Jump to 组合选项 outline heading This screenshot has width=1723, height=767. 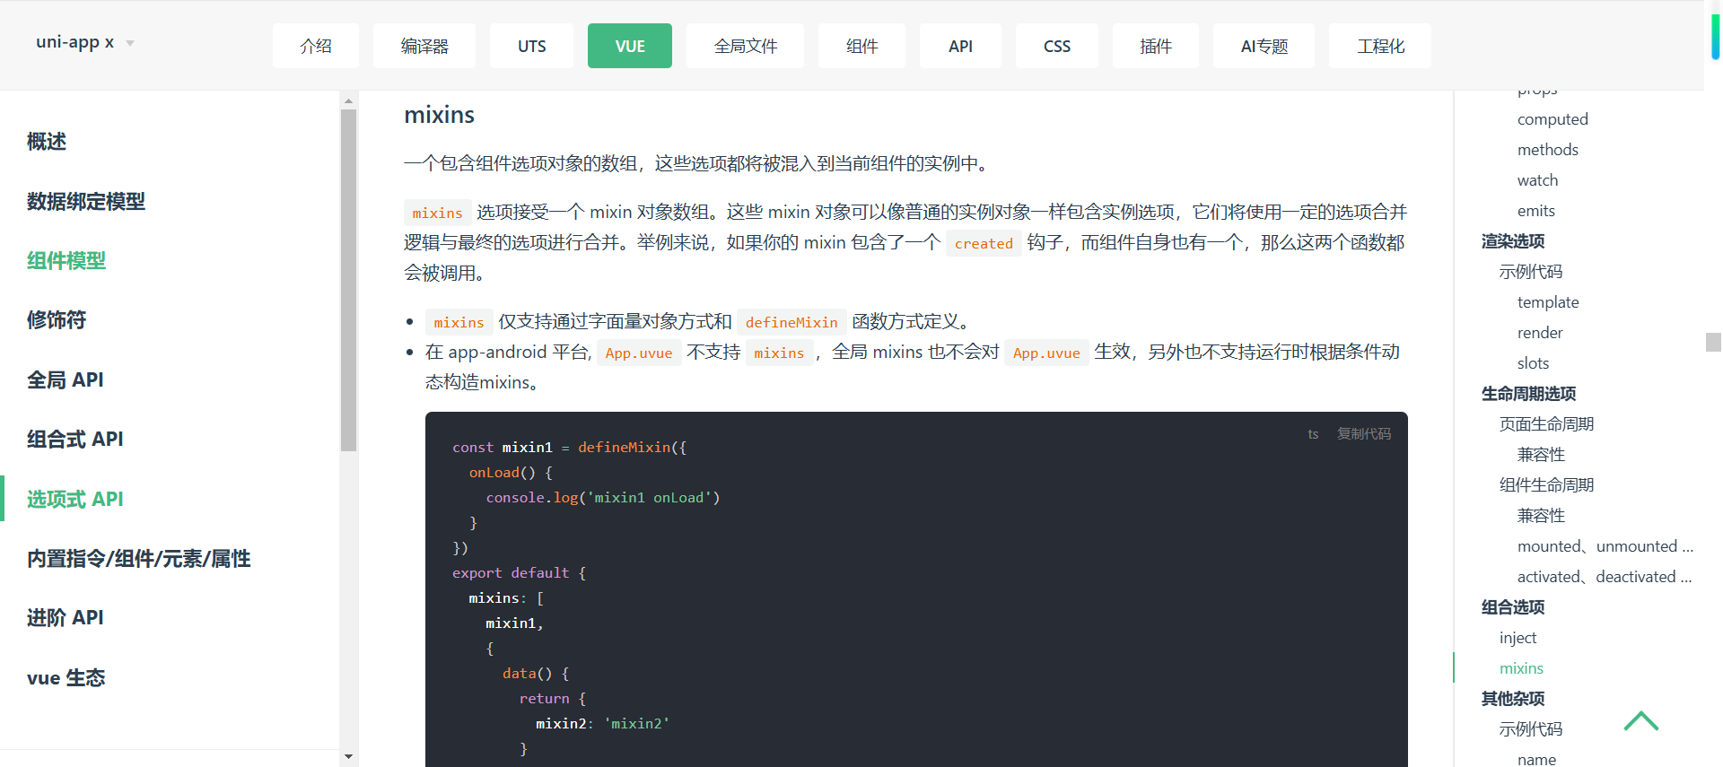tap(1513, 607)
